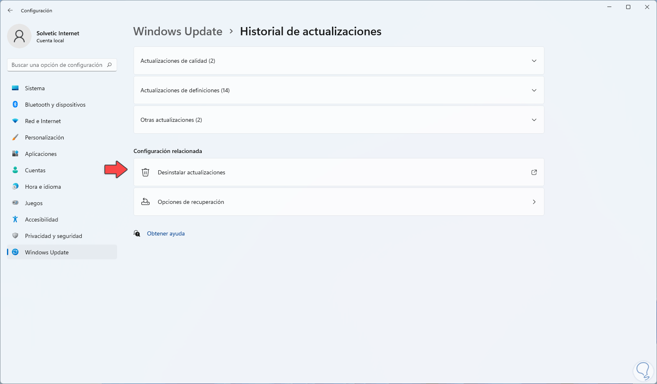Select Red e Internet in sidebar
The height and width of the screenshot is (384, 657).
click(x=62, y=121)
